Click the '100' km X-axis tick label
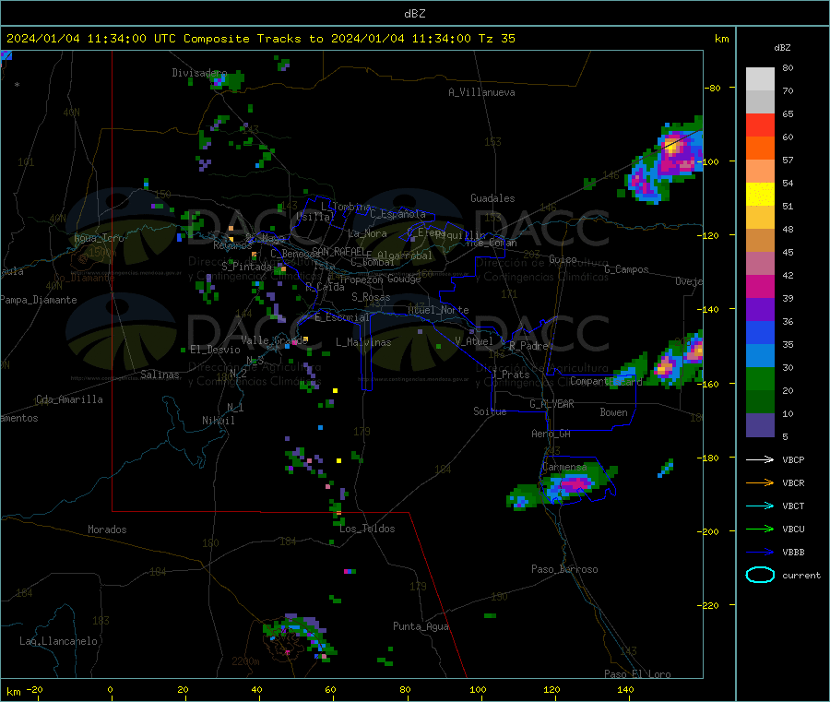Screen dimensions: 830x702 478,689
